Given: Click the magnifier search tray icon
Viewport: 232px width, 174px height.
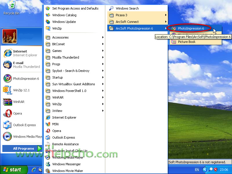Looking at the screenshot, I should tap(211, 170).
